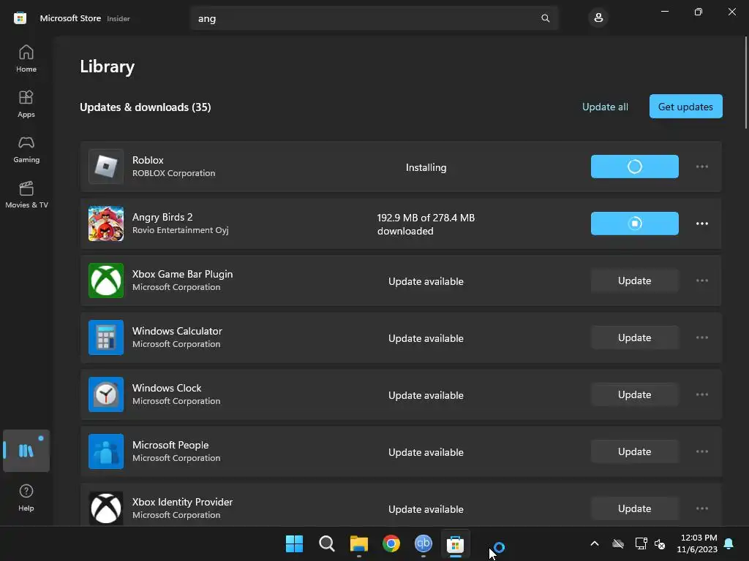The image size is (749, 561).
Task: Open the Gaming section
Action: tap(26, 149)
